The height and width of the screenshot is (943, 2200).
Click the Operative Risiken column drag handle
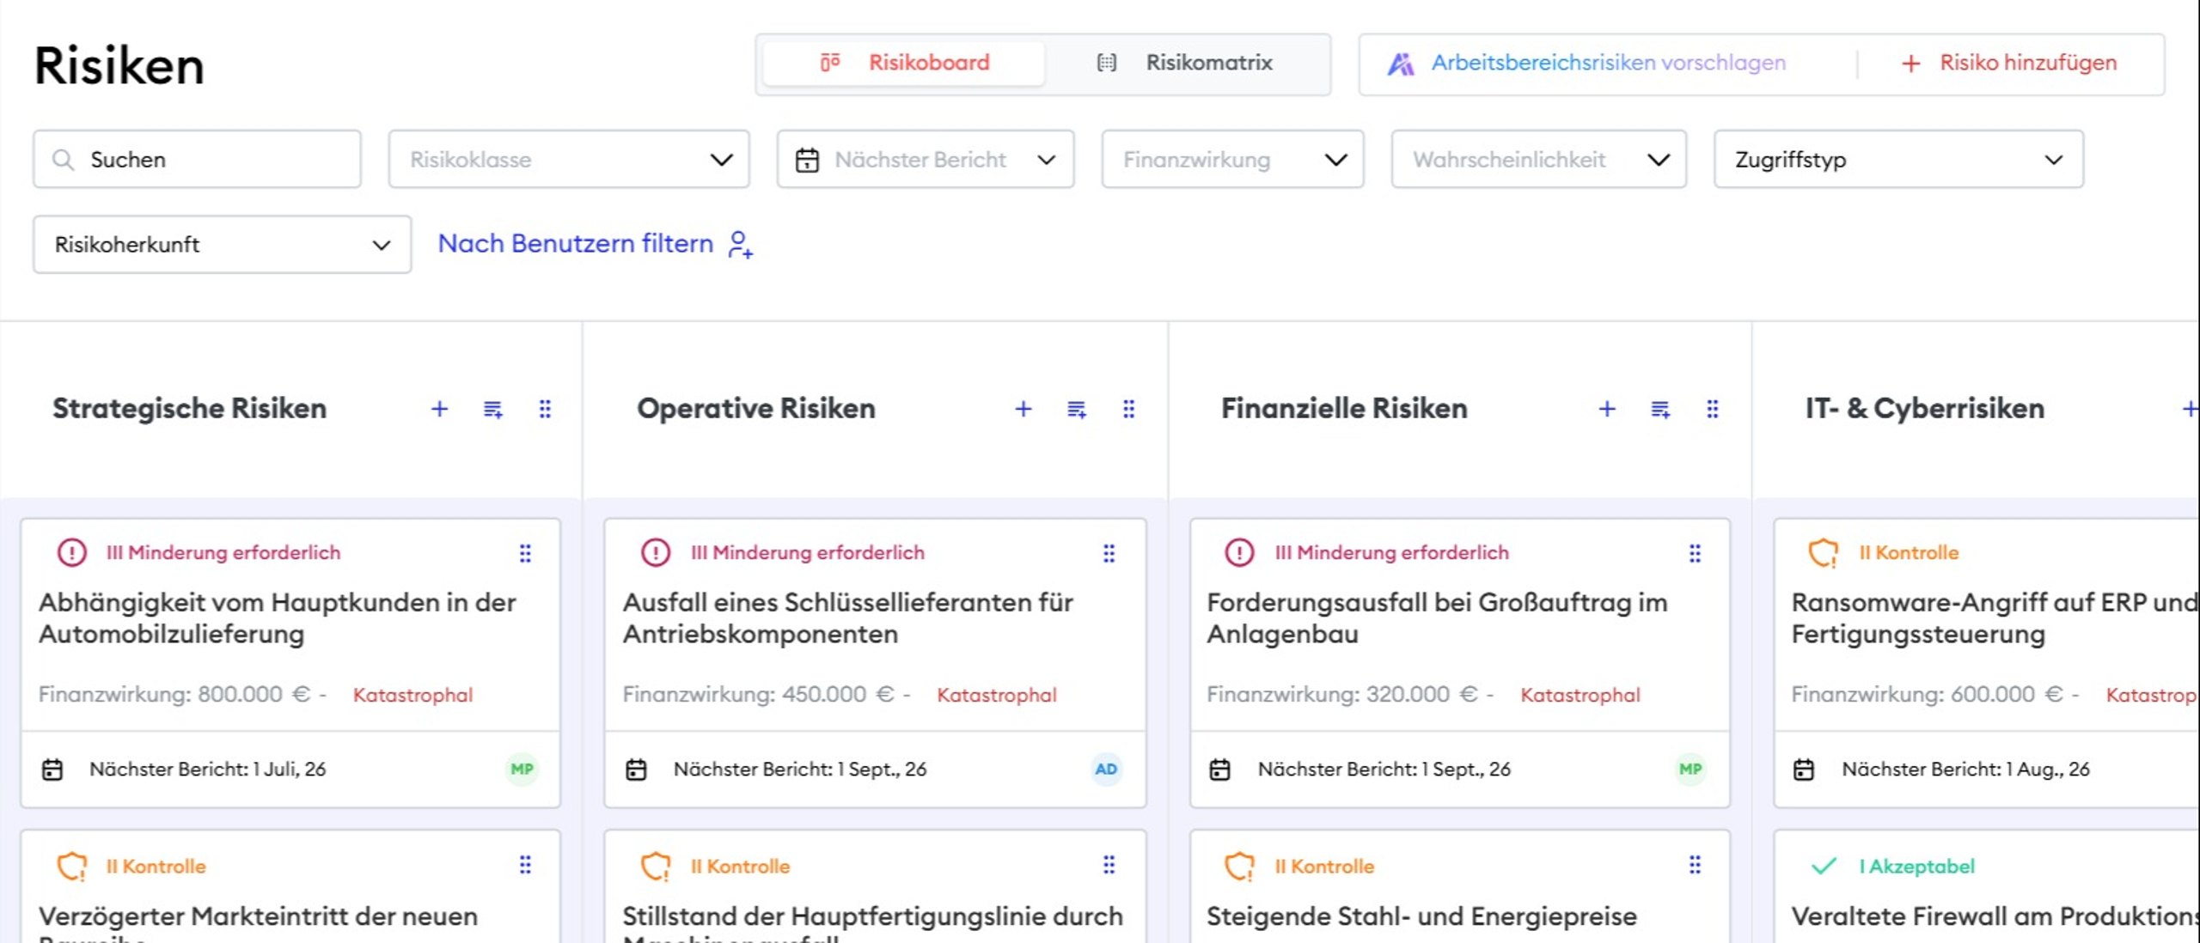tap(1128, 409)
